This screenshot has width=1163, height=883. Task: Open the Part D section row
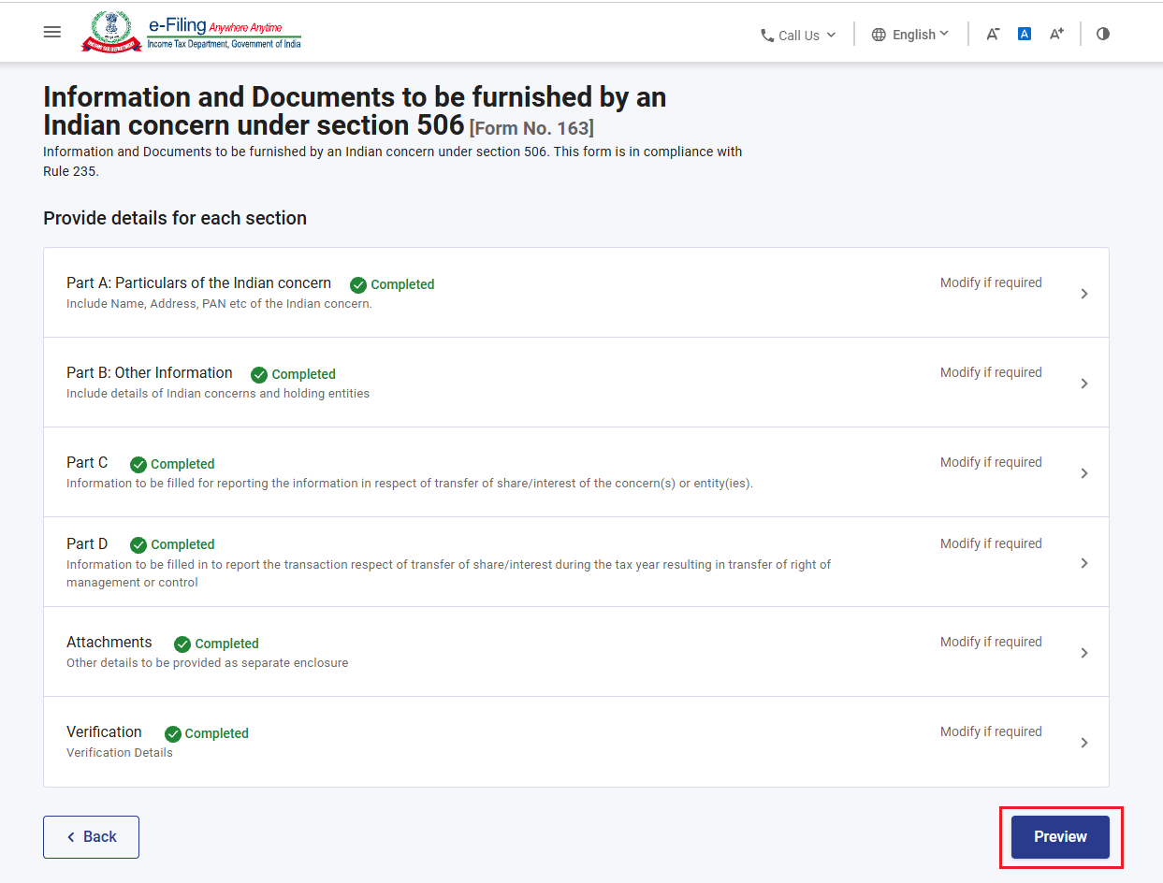click(x=575, y=562)
